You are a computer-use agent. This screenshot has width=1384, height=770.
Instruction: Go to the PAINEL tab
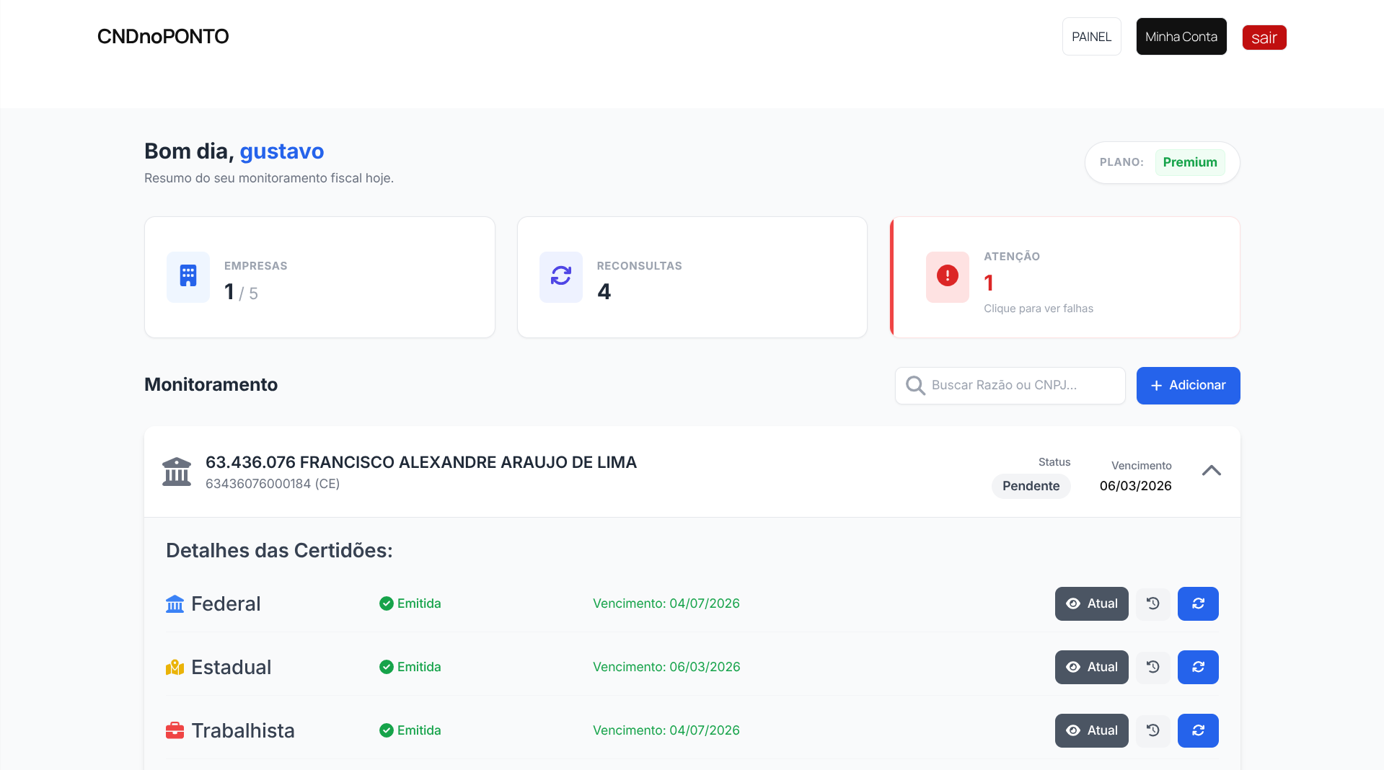point(1091,37)
